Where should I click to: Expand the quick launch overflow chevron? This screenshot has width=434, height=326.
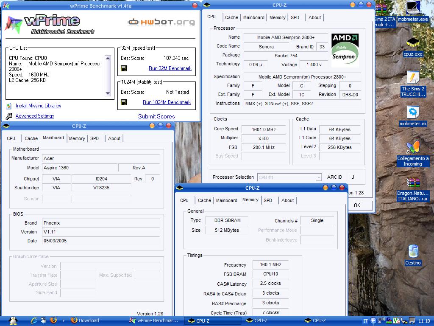[64, 320]
